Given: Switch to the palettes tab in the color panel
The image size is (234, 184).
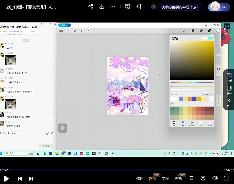Looking at the screenshot, I should 210,123.
